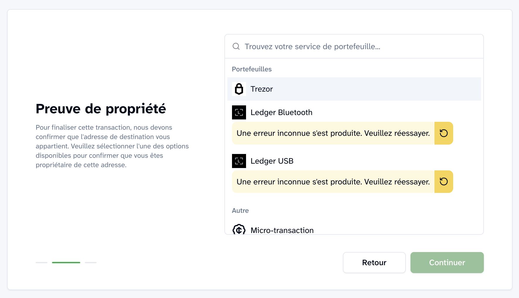The height and width of the screenshot is (298, 519).
Task: Click the Portefeuilles section heading
Action: click(252, 69)
